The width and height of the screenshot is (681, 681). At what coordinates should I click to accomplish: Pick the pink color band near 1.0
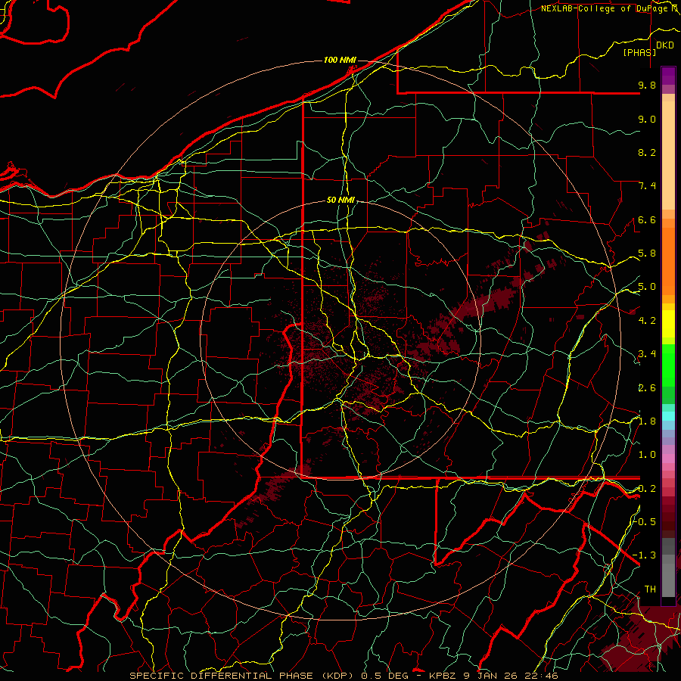coord(668,459)
